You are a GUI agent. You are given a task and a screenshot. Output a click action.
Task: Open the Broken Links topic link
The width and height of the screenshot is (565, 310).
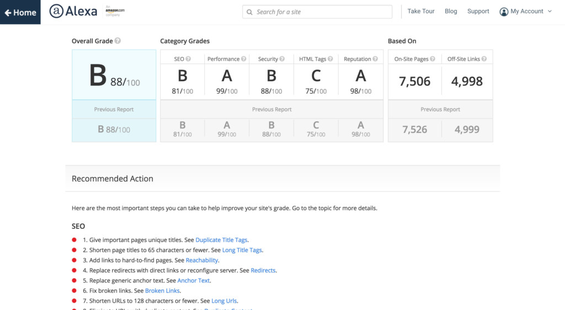tap(162, 291)
